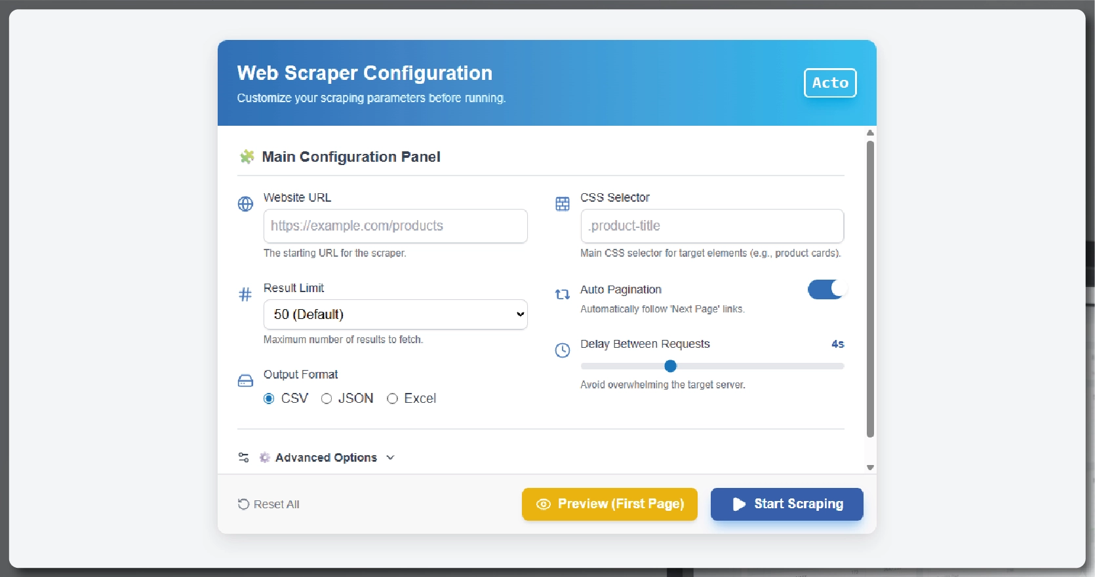Click the sliders icon near Advanced Options
1095x577 pixels.
click(243, 457)
